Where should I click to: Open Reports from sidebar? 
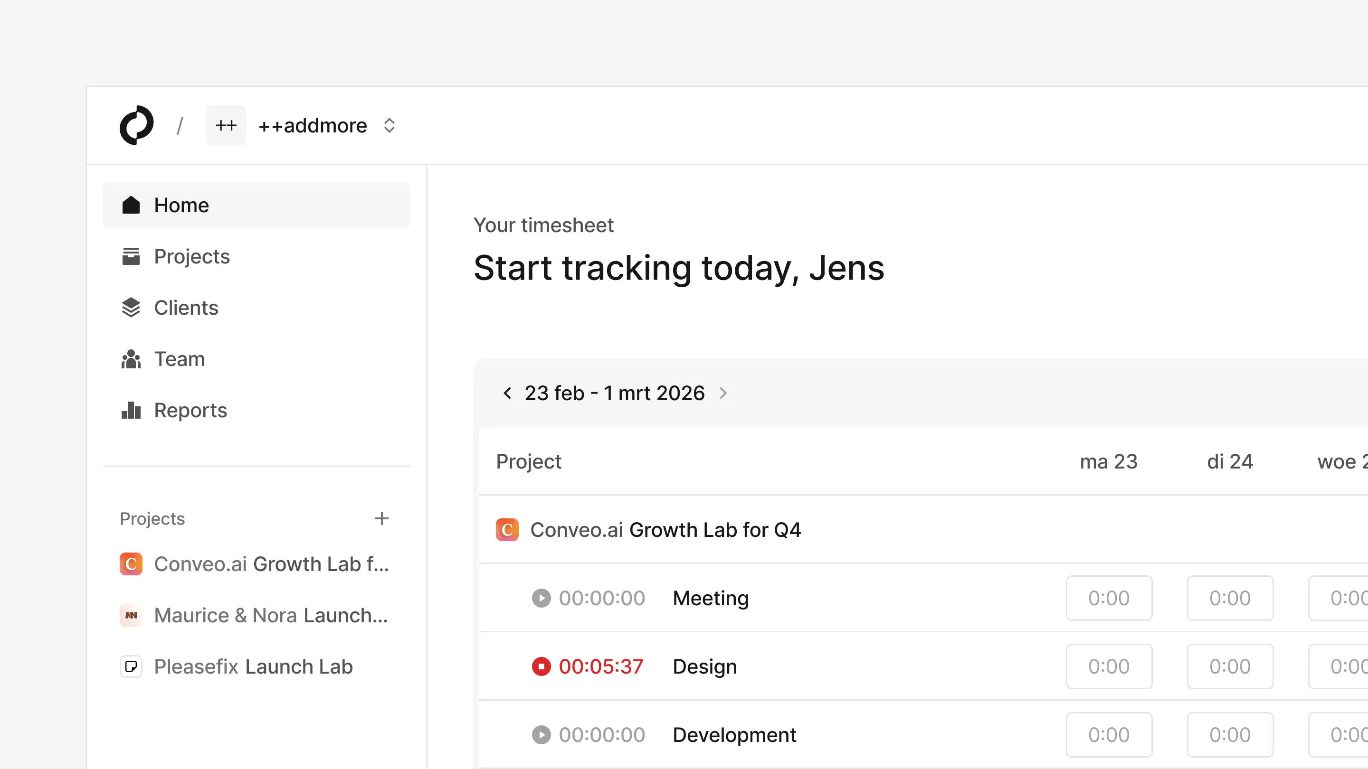click(x=190, y=410)
